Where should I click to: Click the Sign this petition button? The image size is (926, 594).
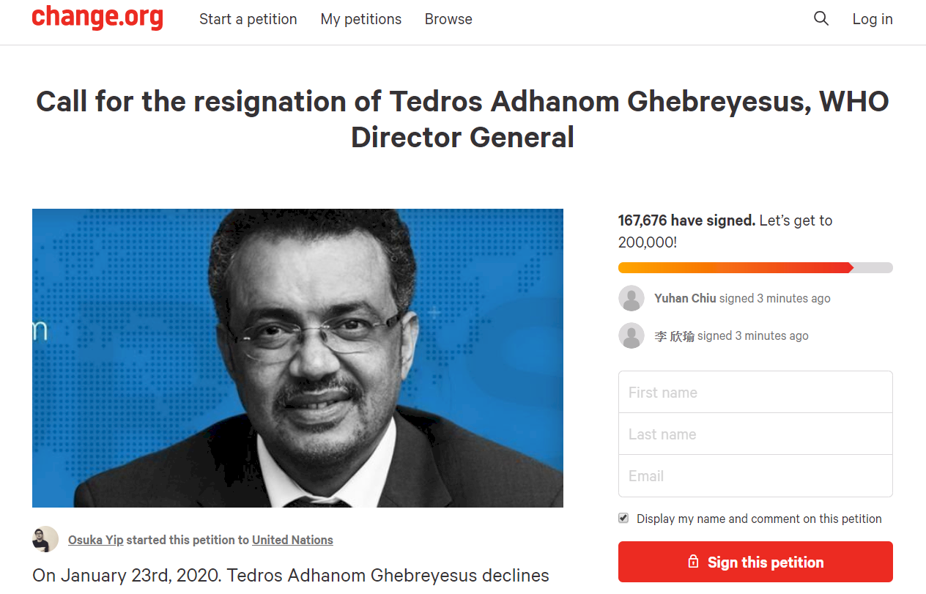click(x=755, y=562)
